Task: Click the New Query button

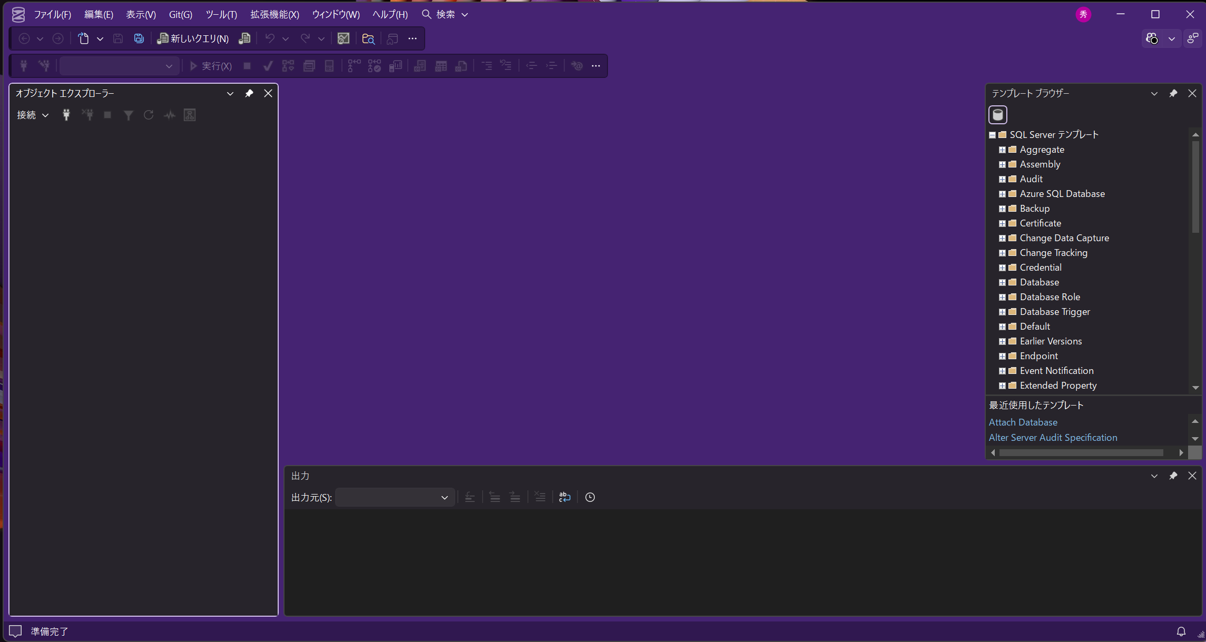Action: 193,38
